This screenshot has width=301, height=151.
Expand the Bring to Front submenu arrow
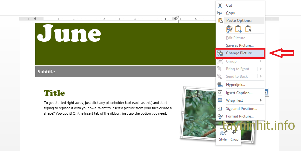261,69
